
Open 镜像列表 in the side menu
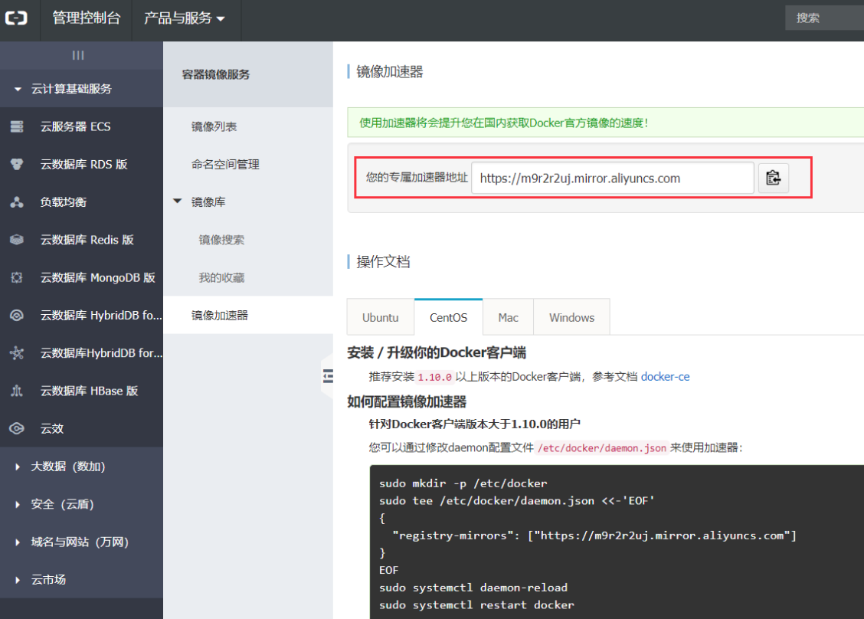point(214,126)
